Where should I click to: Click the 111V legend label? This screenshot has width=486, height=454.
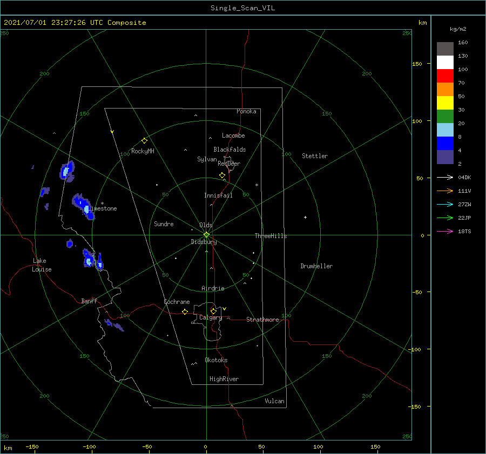coord(464,191)
